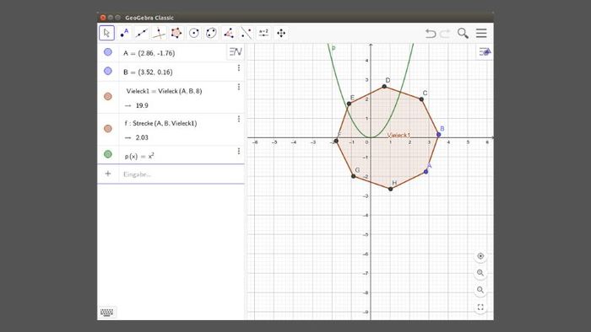Click the area value 19.9

[x=142, y=105]
